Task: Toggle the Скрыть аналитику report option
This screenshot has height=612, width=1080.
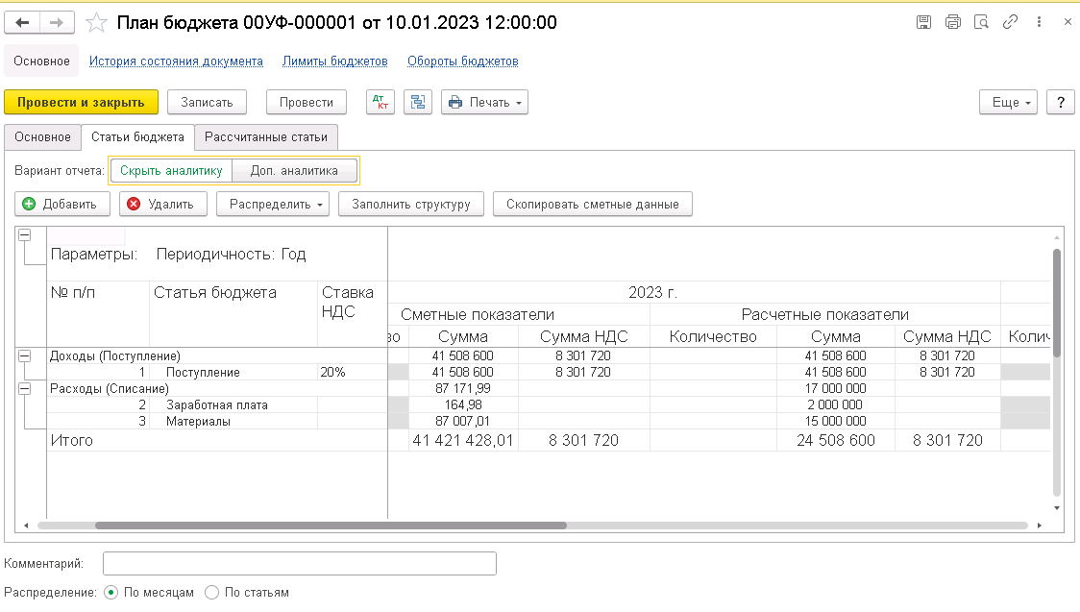Action: (171, 171)
